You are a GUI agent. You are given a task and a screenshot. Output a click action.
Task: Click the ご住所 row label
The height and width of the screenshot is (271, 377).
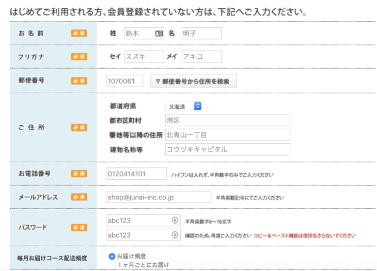click(32, 127)
